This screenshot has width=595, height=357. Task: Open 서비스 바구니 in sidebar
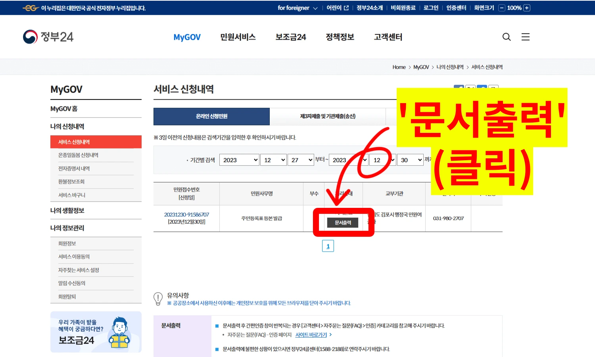(72, 195)
